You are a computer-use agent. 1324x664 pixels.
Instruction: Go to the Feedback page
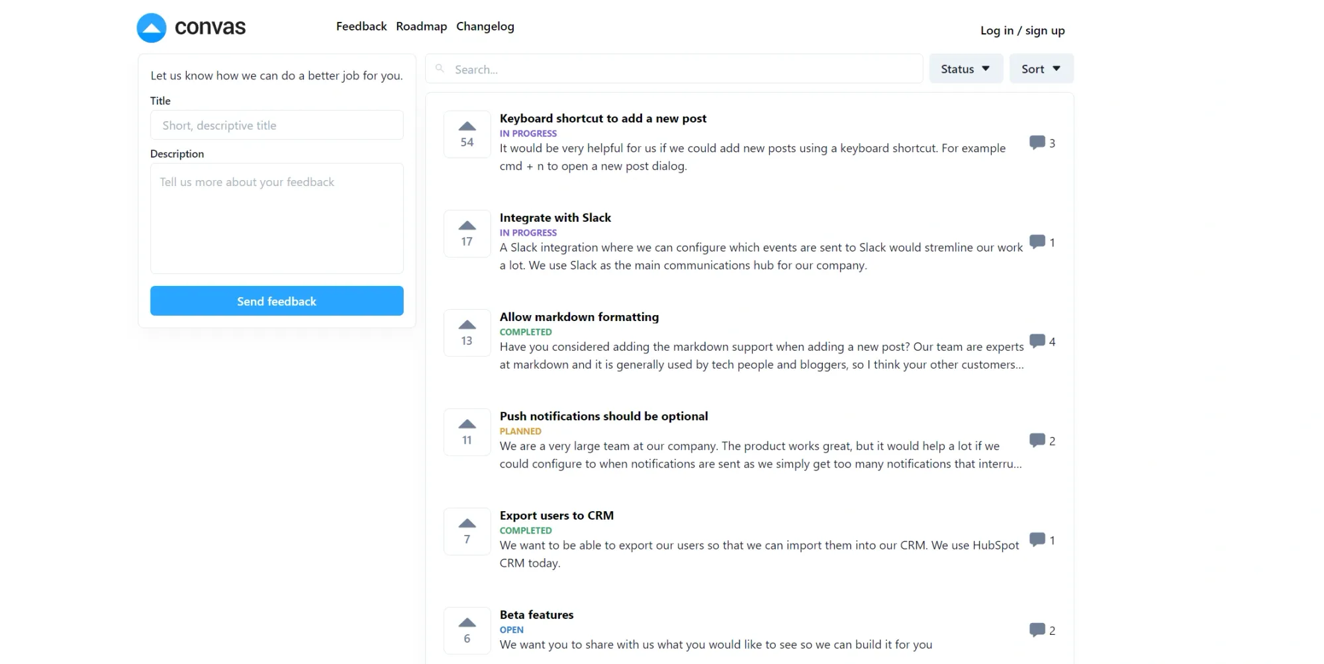[x=361, y=26]
